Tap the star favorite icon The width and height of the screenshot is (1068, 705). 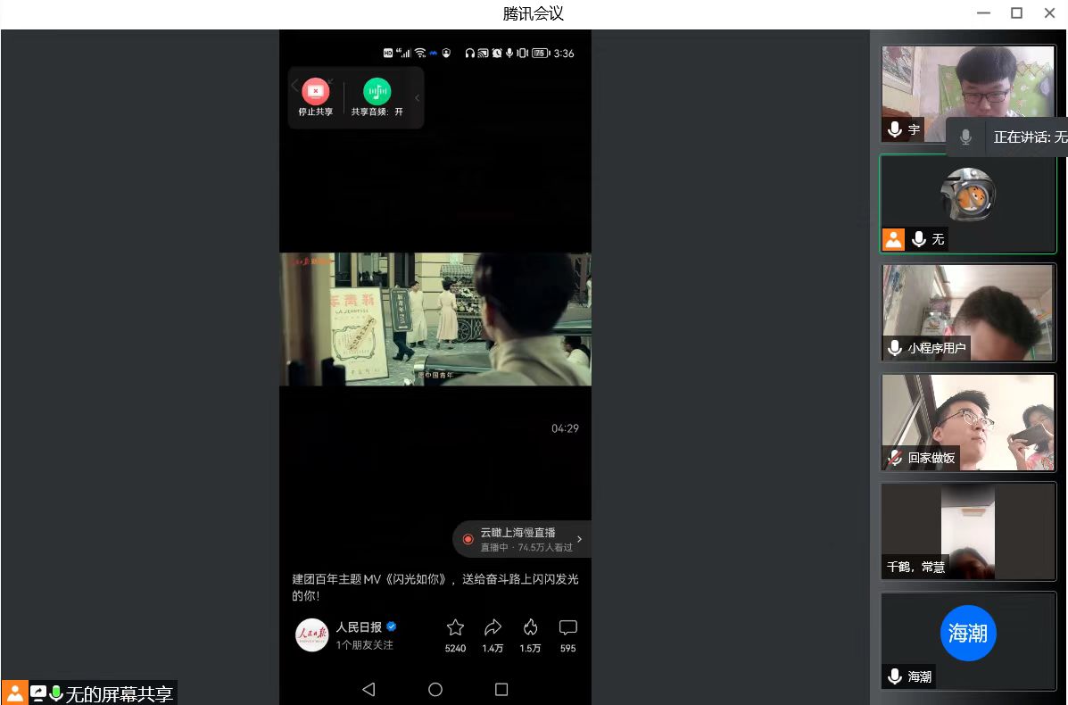coord(455,627)
